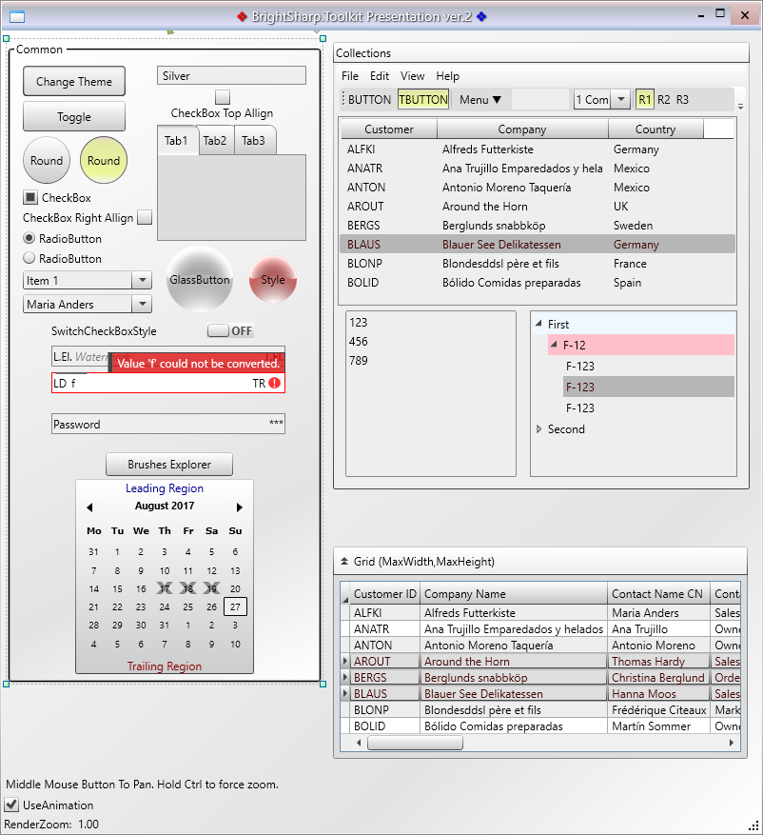Open the Edit menu
The height and width of the screenshot is (835, 763).
[x=380, y=76]
